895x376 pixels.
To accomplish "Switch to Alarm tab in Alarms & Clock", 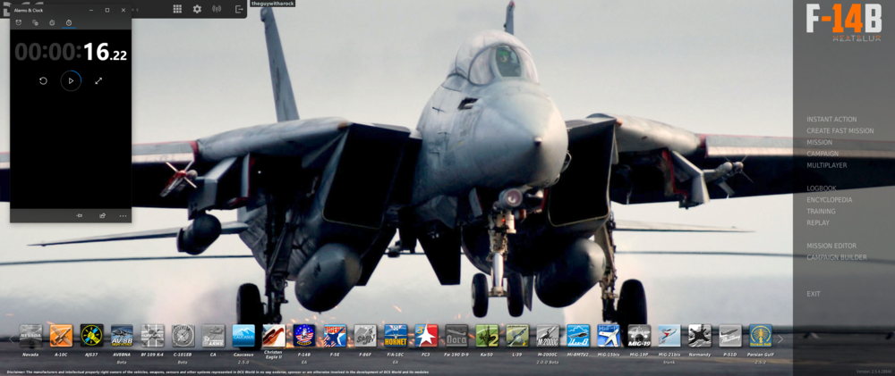I will pyautogui.click(x=19, y=23).
